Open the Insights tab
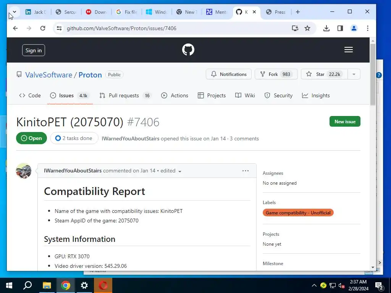The height and width of the screenshot is (293, 391). pos(316,95)
